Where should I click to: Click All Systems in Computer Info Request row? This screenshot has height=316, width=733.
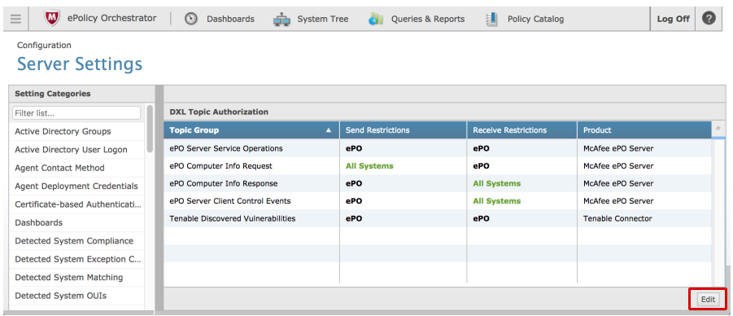coord(369,165)
